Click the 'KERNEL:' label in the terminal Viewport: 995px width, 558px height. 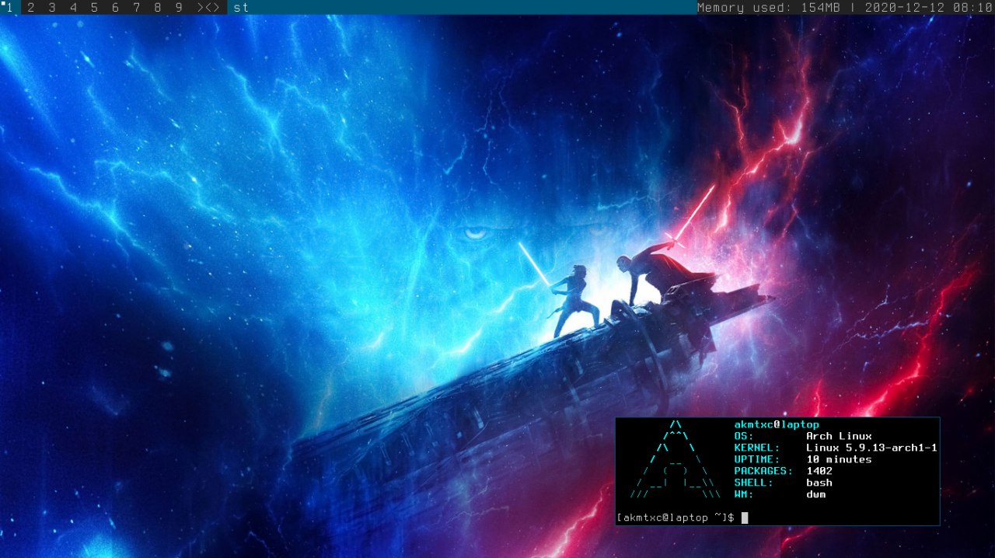(757, 448)
